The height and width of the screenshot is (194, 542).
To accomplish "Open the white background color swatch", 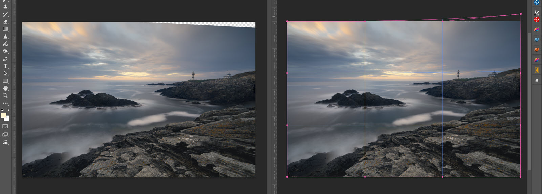I will 7,119.
